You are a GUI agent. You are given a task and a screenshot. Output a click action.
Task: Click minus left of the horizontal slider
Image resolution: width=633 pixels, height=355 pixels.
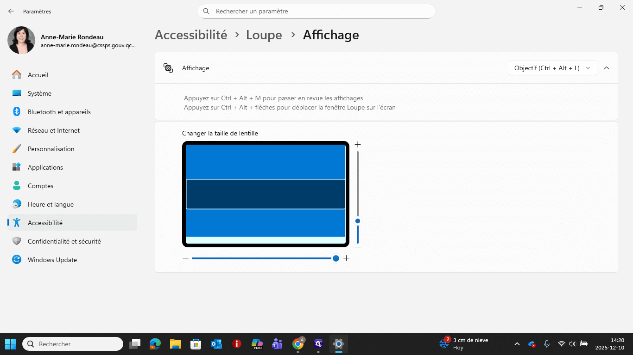[x=185, y=258]
